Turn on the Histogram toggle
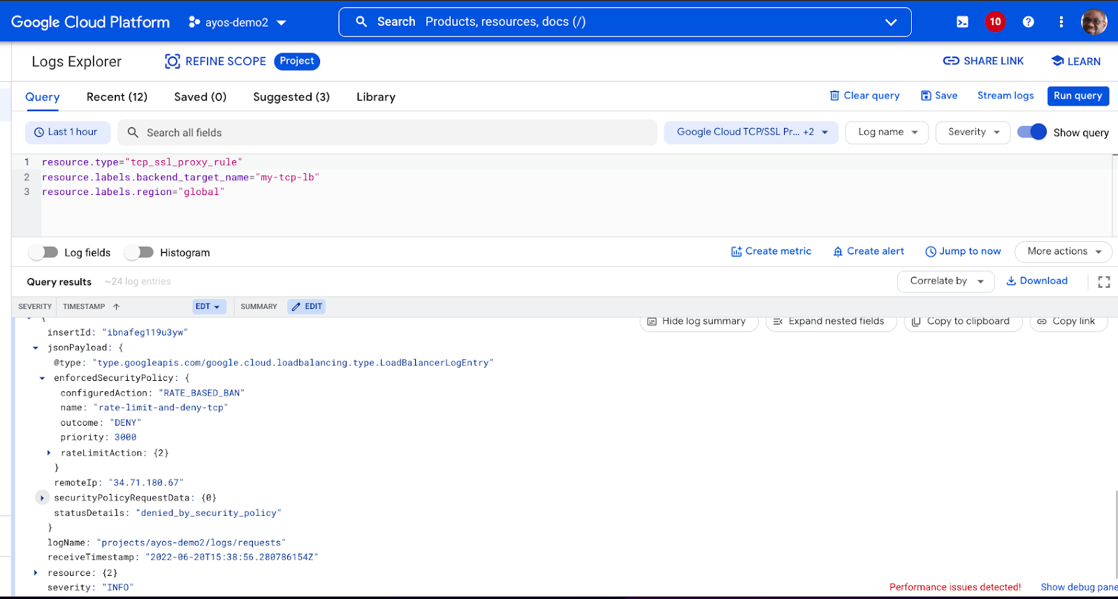The width and height of the screenshot is (1118, 599). point(139,252)
